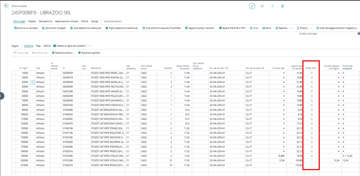Click Giacenza Logistica button
The image size is (360, 176).
(x=89, y=53)
